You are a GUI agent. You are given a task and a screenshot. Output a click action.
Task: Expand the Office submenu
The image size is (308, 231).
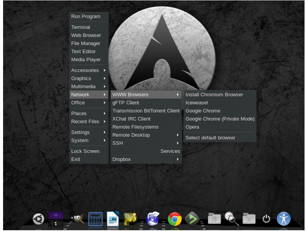[x=89, y=102]
